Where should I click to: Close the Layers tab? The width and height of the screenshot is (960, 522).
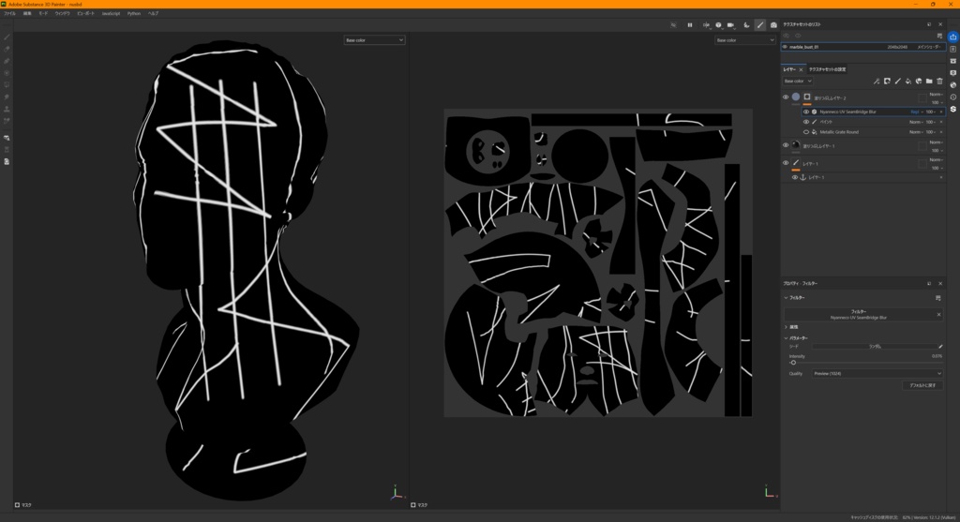(x=801, y=69)
